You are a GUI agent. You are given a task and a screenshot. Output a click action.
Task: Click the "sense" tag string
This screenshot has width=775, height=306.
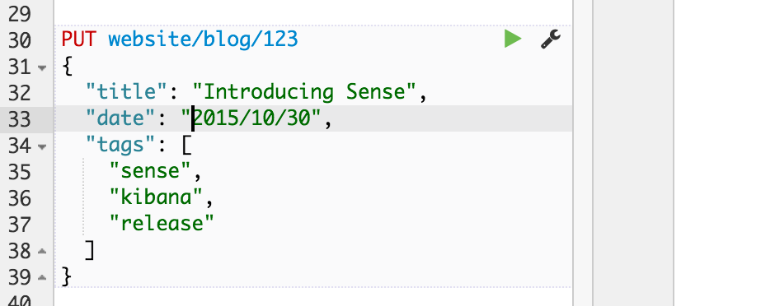click(x=150, y=171)
